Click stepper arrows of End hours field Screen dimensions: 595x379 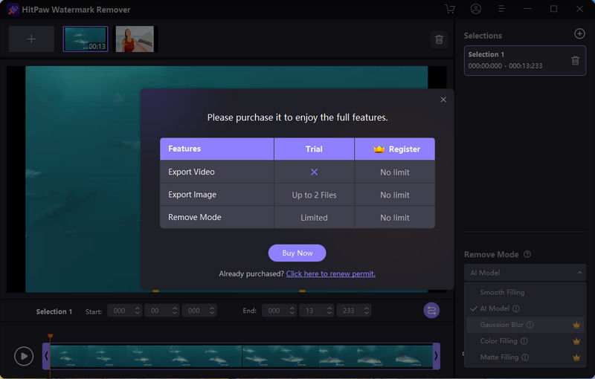pyautogui.click(x=292, y=311)
